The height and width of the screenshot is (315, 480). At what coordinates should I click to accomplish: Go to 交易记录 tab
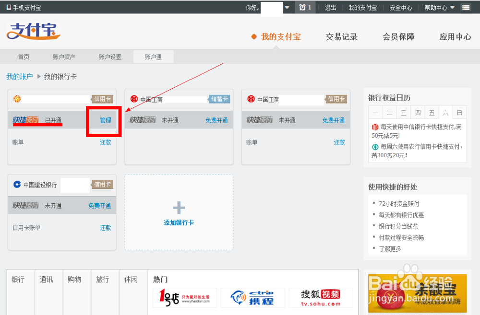click(342, 37)
